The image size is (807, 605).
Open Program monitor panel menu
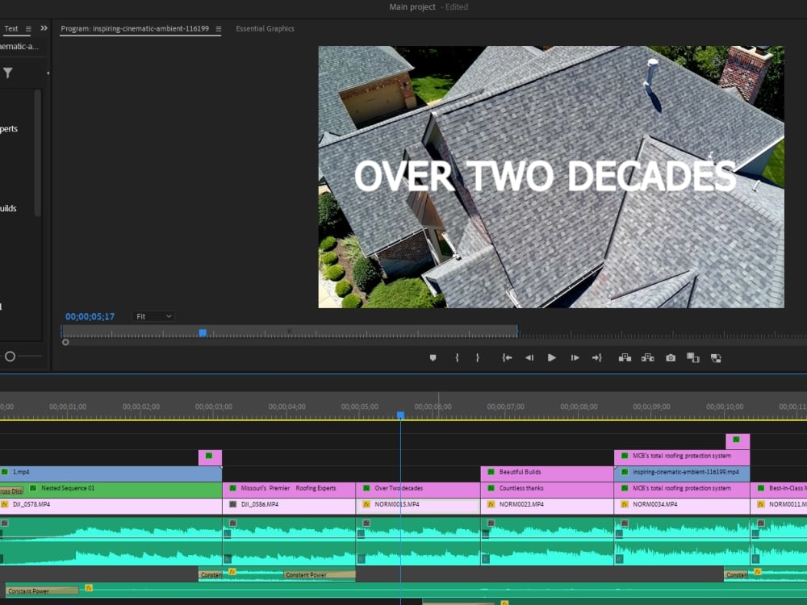tap(218, 29)
